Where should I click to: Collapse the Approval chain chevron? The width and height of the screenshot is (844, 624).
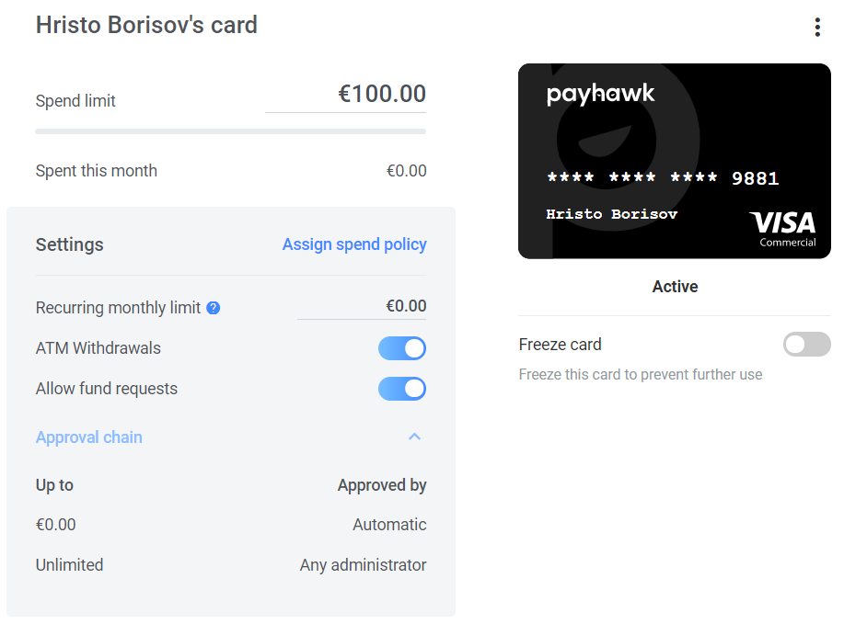coord(414,437)
